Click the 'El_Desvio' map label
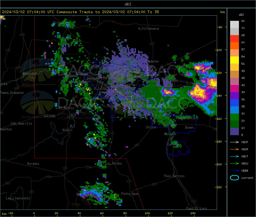The height and width of the screenshot is (217, 256). (66, 108)
